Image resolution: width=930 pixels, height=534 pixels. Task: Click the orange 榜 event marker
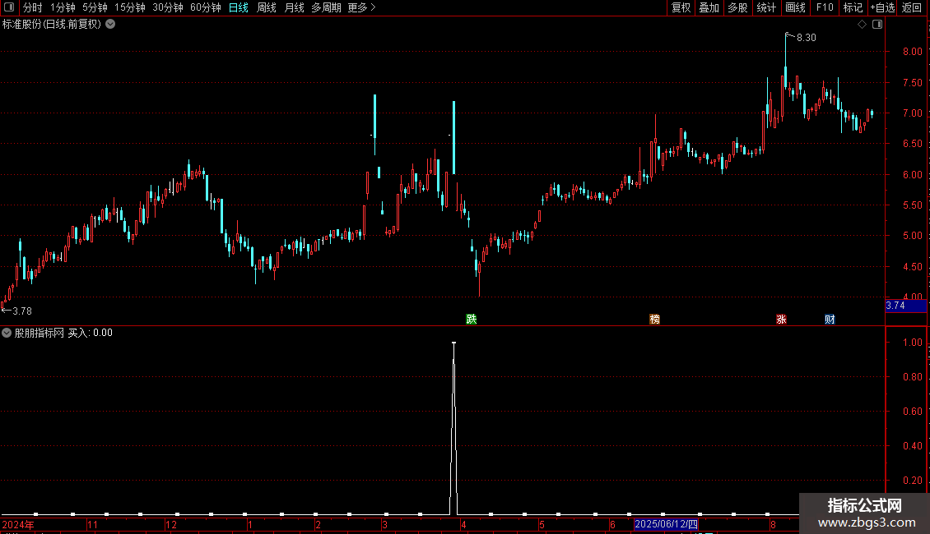[655, 319]
